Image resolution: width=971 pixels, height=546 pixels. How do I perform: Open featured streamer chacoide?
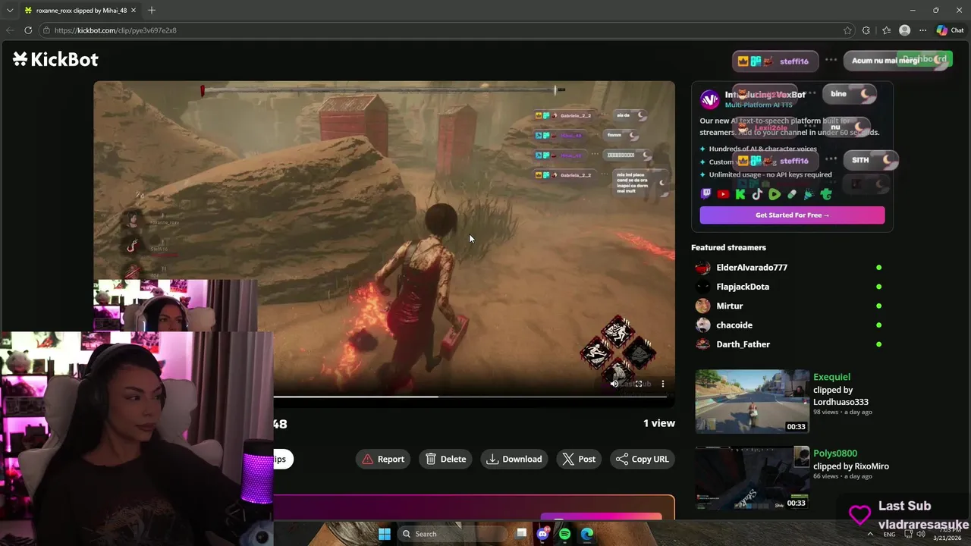click(734, 325)
